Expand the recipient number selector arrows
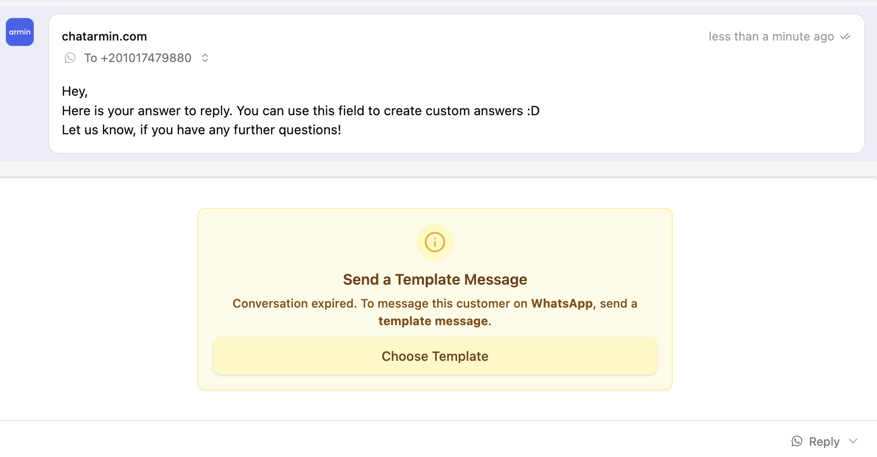877x457 pixels. [205, 58]
